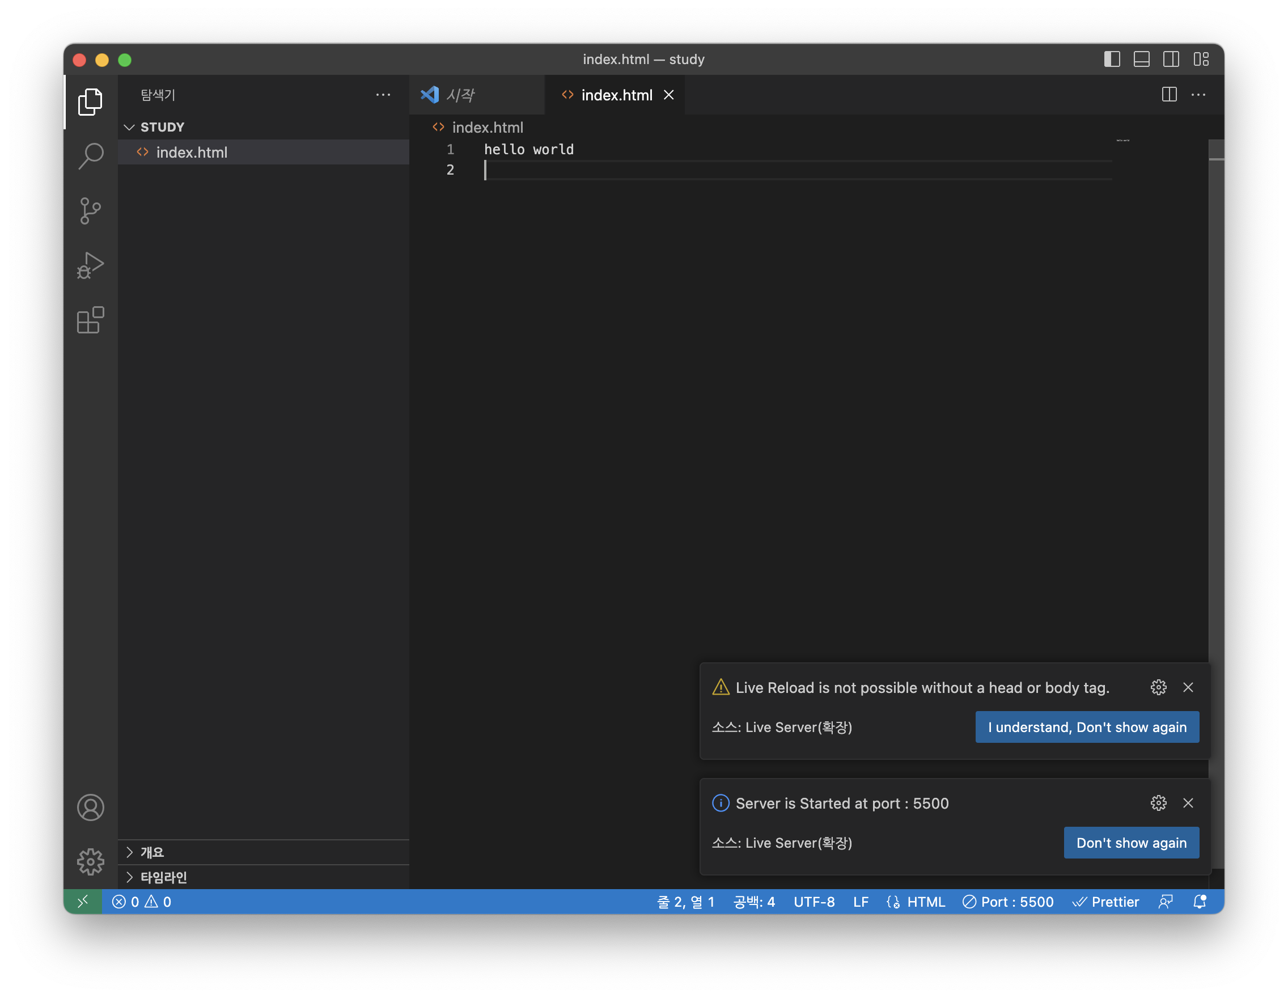Viewport: 1288px width, 998px height.
Task: Select index.html in the explorer tree
Action: pyautogui.click(x=192, y=152)
